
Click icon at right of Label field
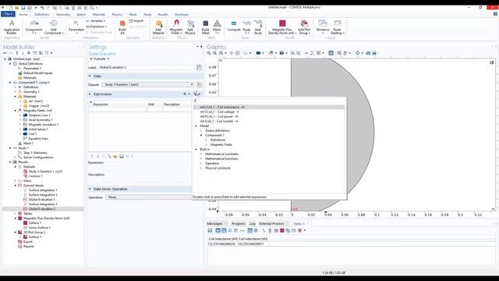click(199, 67)
